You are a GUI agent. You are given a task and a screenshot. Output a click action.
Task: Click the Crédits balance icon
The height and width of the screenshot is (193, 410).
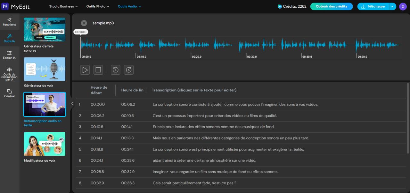coord(280,6)
